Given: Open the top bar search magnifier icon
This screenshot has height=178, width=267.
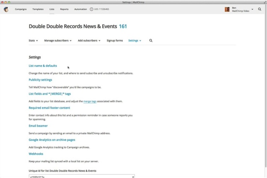Looking at the screenshot, I should (x=259, y=9).
